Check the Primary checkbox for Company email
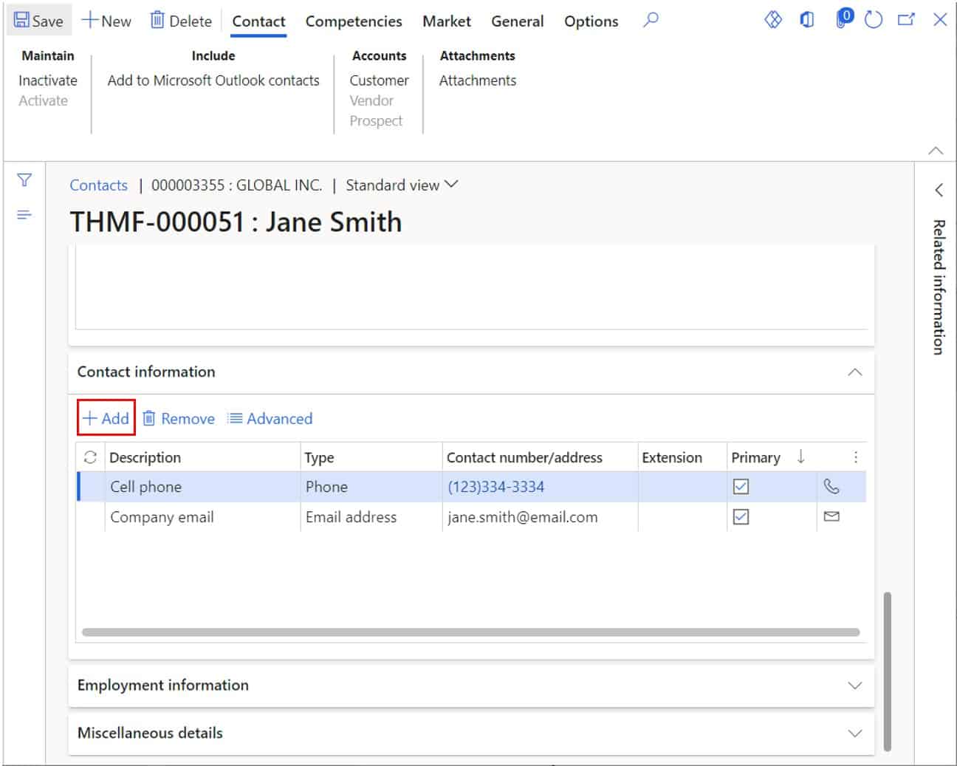The image size is (957, 766). tap(741, 517)
